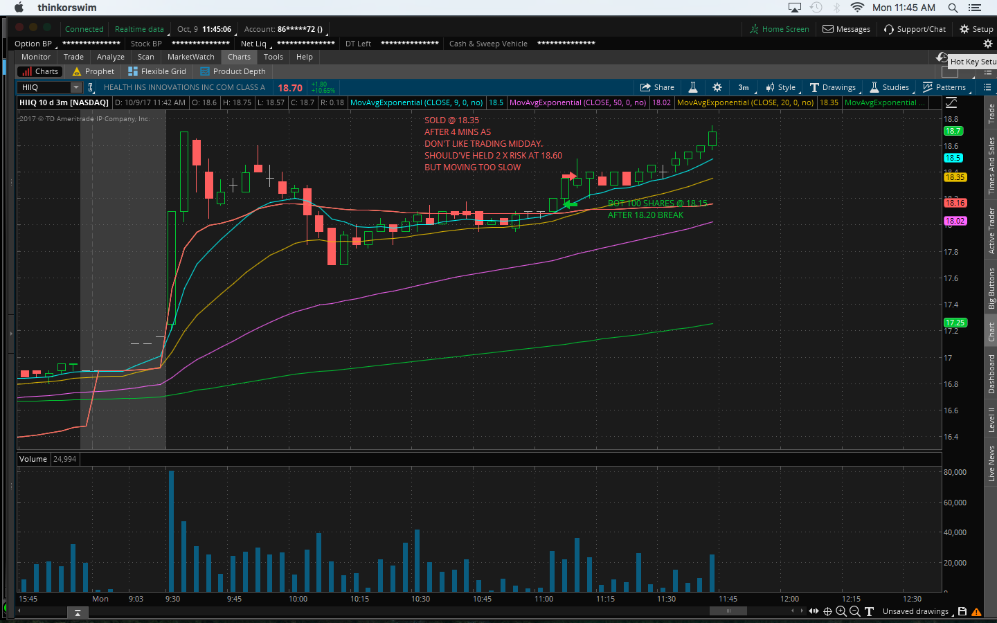Click the zoom out magnifier icon
This screenshot has height=623, width=997.
(855, 611)
